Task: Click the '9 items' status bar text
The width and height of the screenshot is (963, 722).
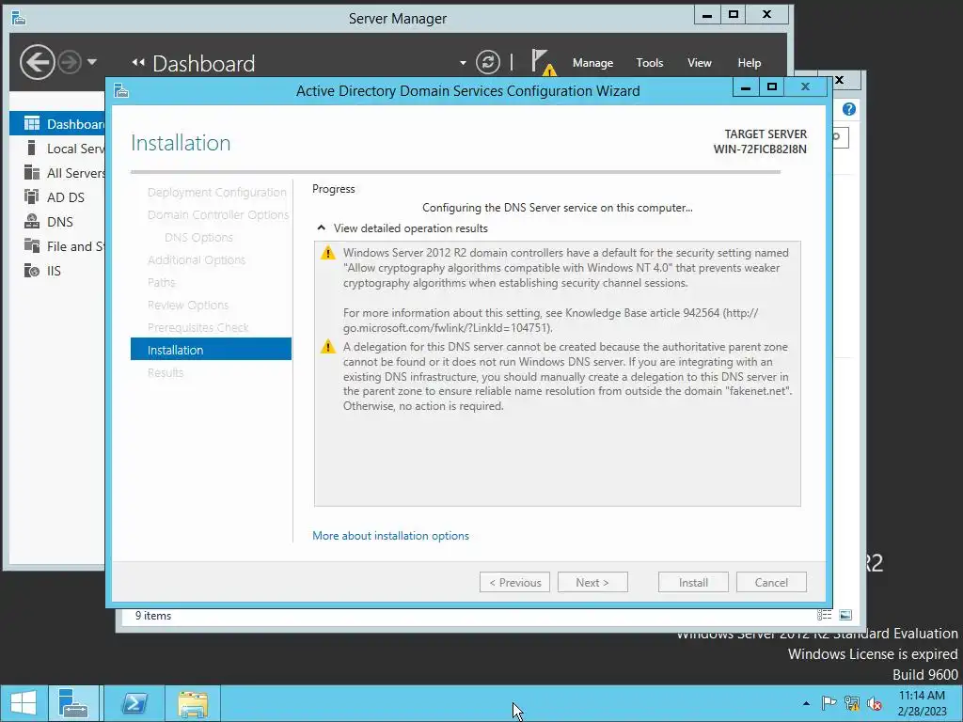Action: [x=153, y=615]
